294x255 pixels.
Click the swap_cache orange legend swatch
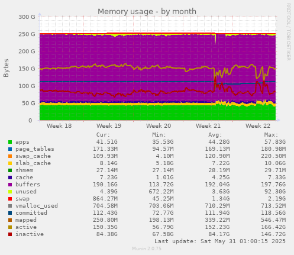click(x=10, y=156)
